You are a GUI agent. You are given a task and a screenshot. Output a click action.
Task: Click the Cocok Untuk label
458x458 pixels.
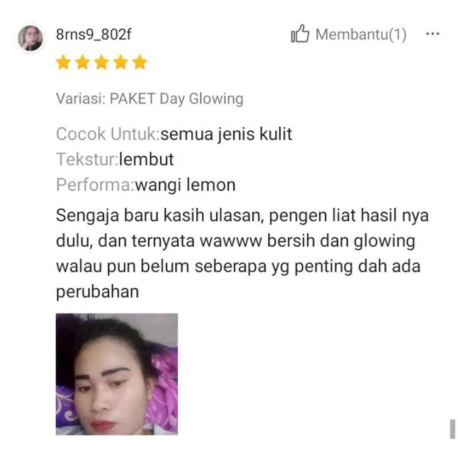(x=108, y=134)
